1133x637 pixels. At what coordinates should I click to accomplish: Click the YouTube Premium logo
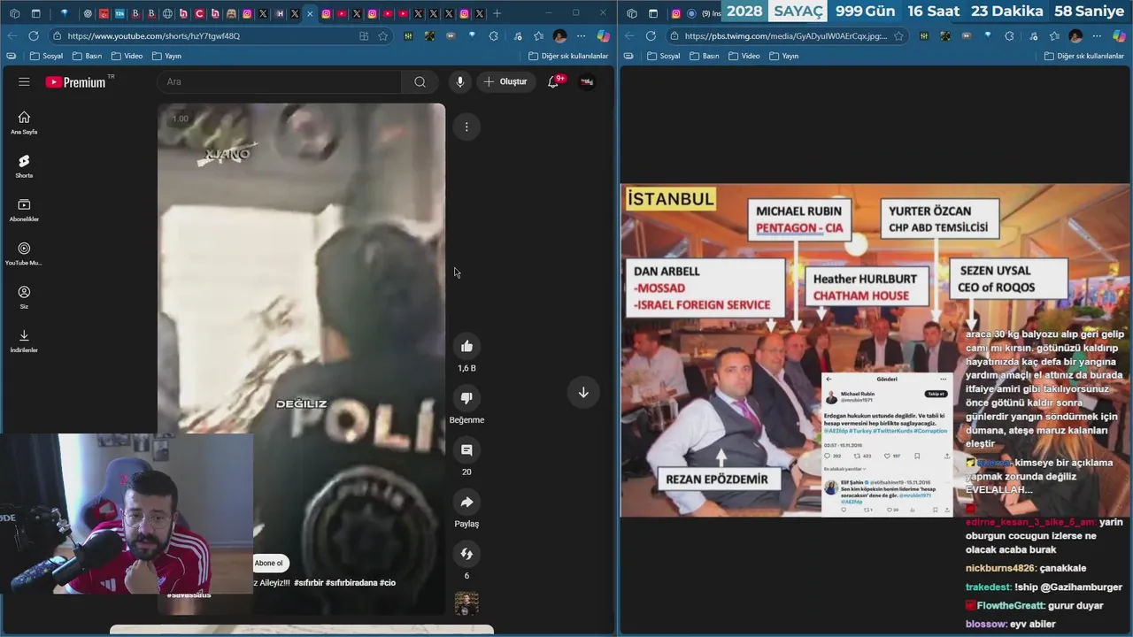pyautogui.click(x=76, y=81)
